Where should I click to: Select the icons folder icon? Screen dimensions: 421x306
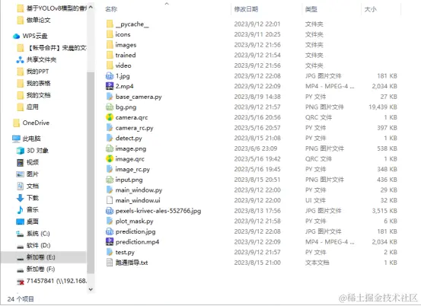[110, 34]
